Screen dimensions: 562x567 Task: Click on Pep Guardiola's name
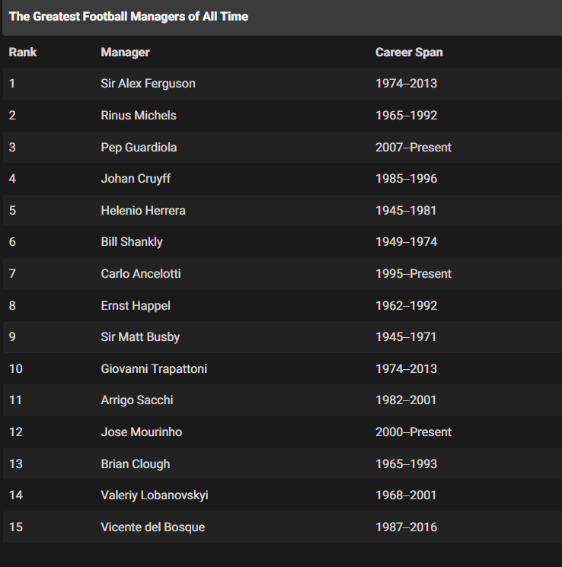(139, 148)
